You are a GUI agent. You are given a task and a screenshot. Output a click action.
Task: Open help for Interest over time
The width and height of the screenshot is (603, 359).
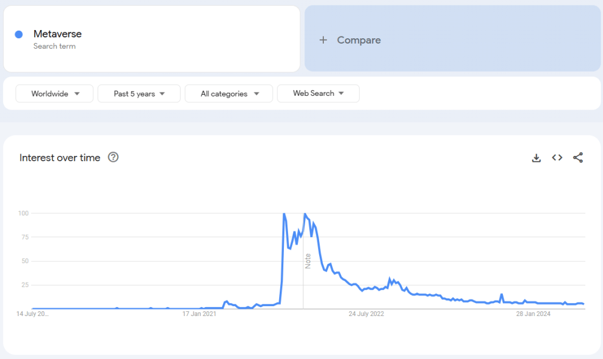point(114,157)
